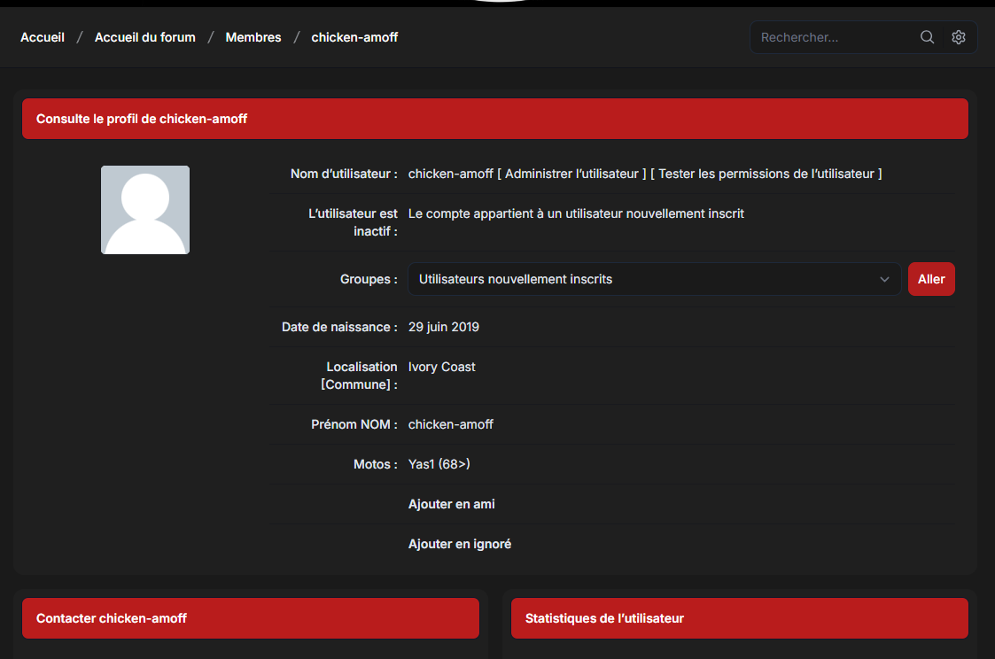Open the Utilisateurs nouvellement inscrits combo box

tap(654, 279)
